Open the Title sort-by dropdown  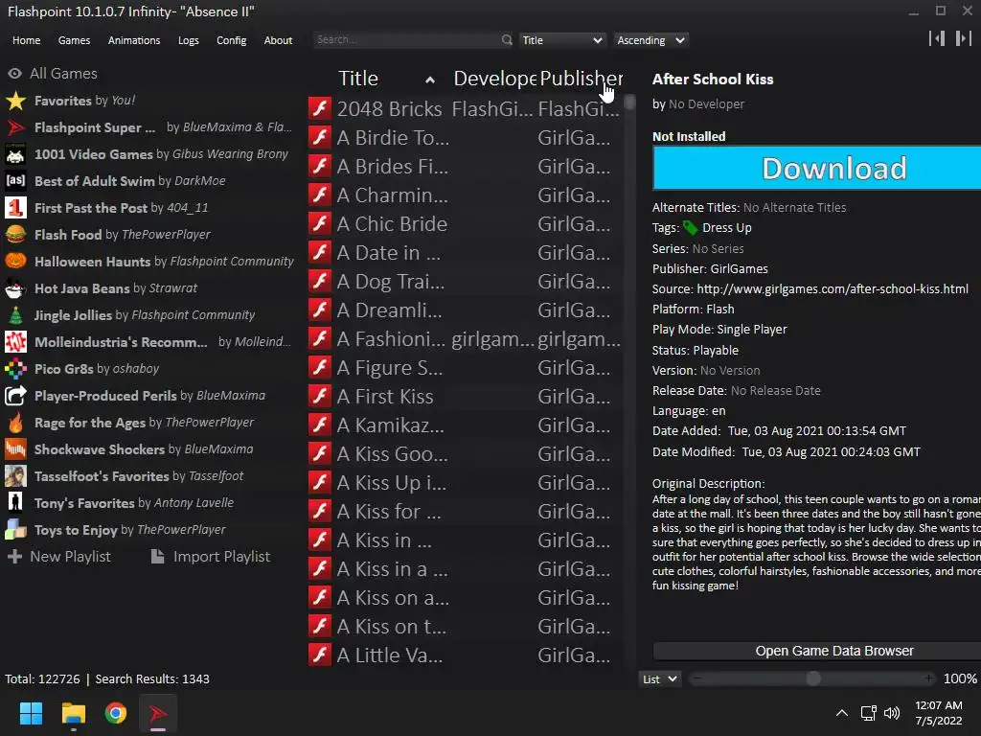pyautogui.click(x=561, y=40)
